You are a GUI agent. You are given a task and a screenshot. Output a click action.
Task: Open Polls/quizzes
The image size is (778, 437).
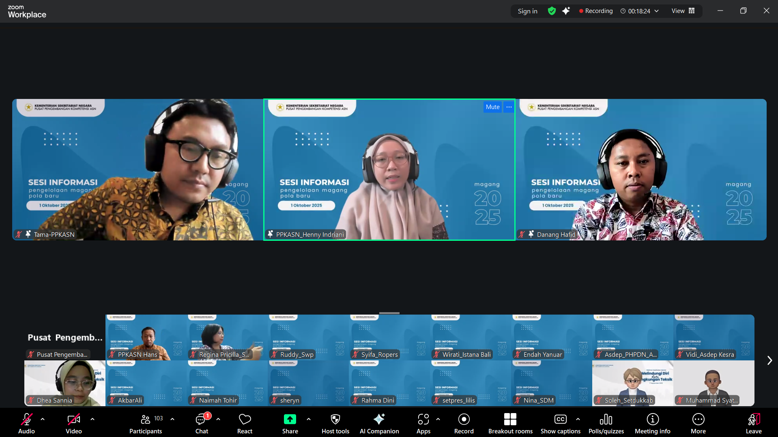[606, 423]
